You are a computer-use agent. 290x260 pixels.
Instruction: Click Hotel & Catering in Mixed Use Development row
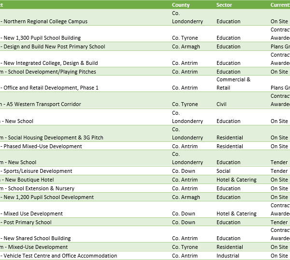click(x=236, y=214)
